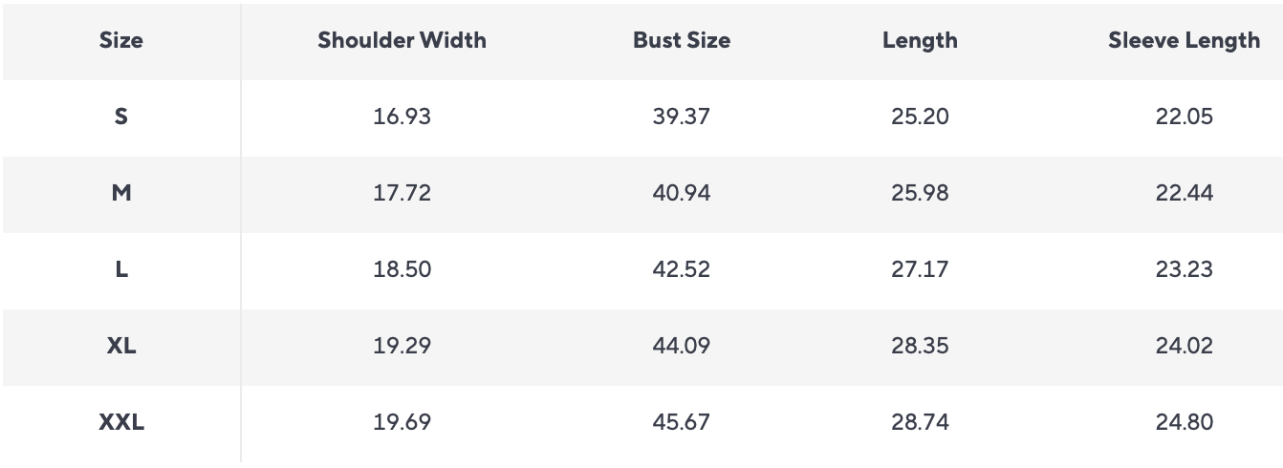Click sleeve length value 22.44
The width and height of the screenshot is (1283, 468).
[x=1184, y=193]
